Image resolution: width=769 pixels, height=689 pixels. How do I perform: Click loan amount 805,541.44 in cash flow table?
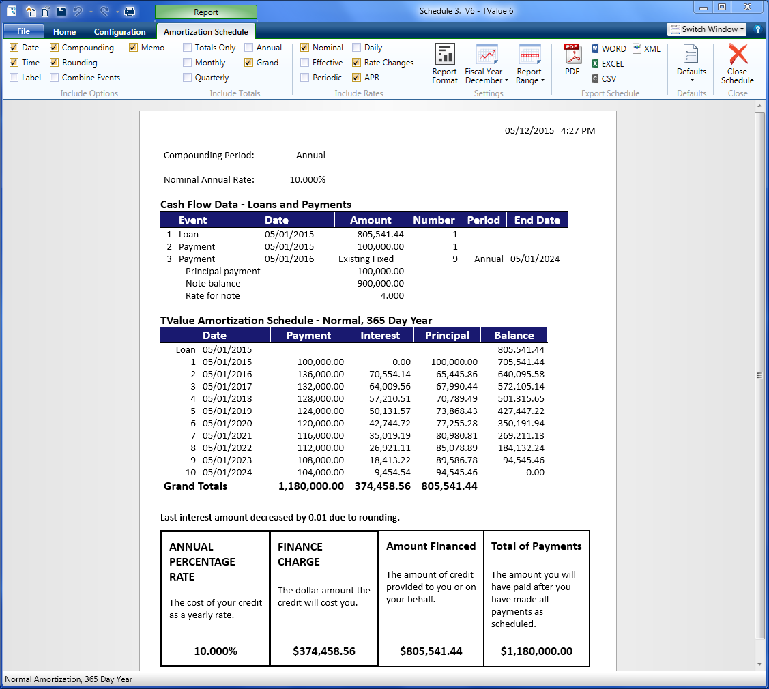click(x=381, y=235)
